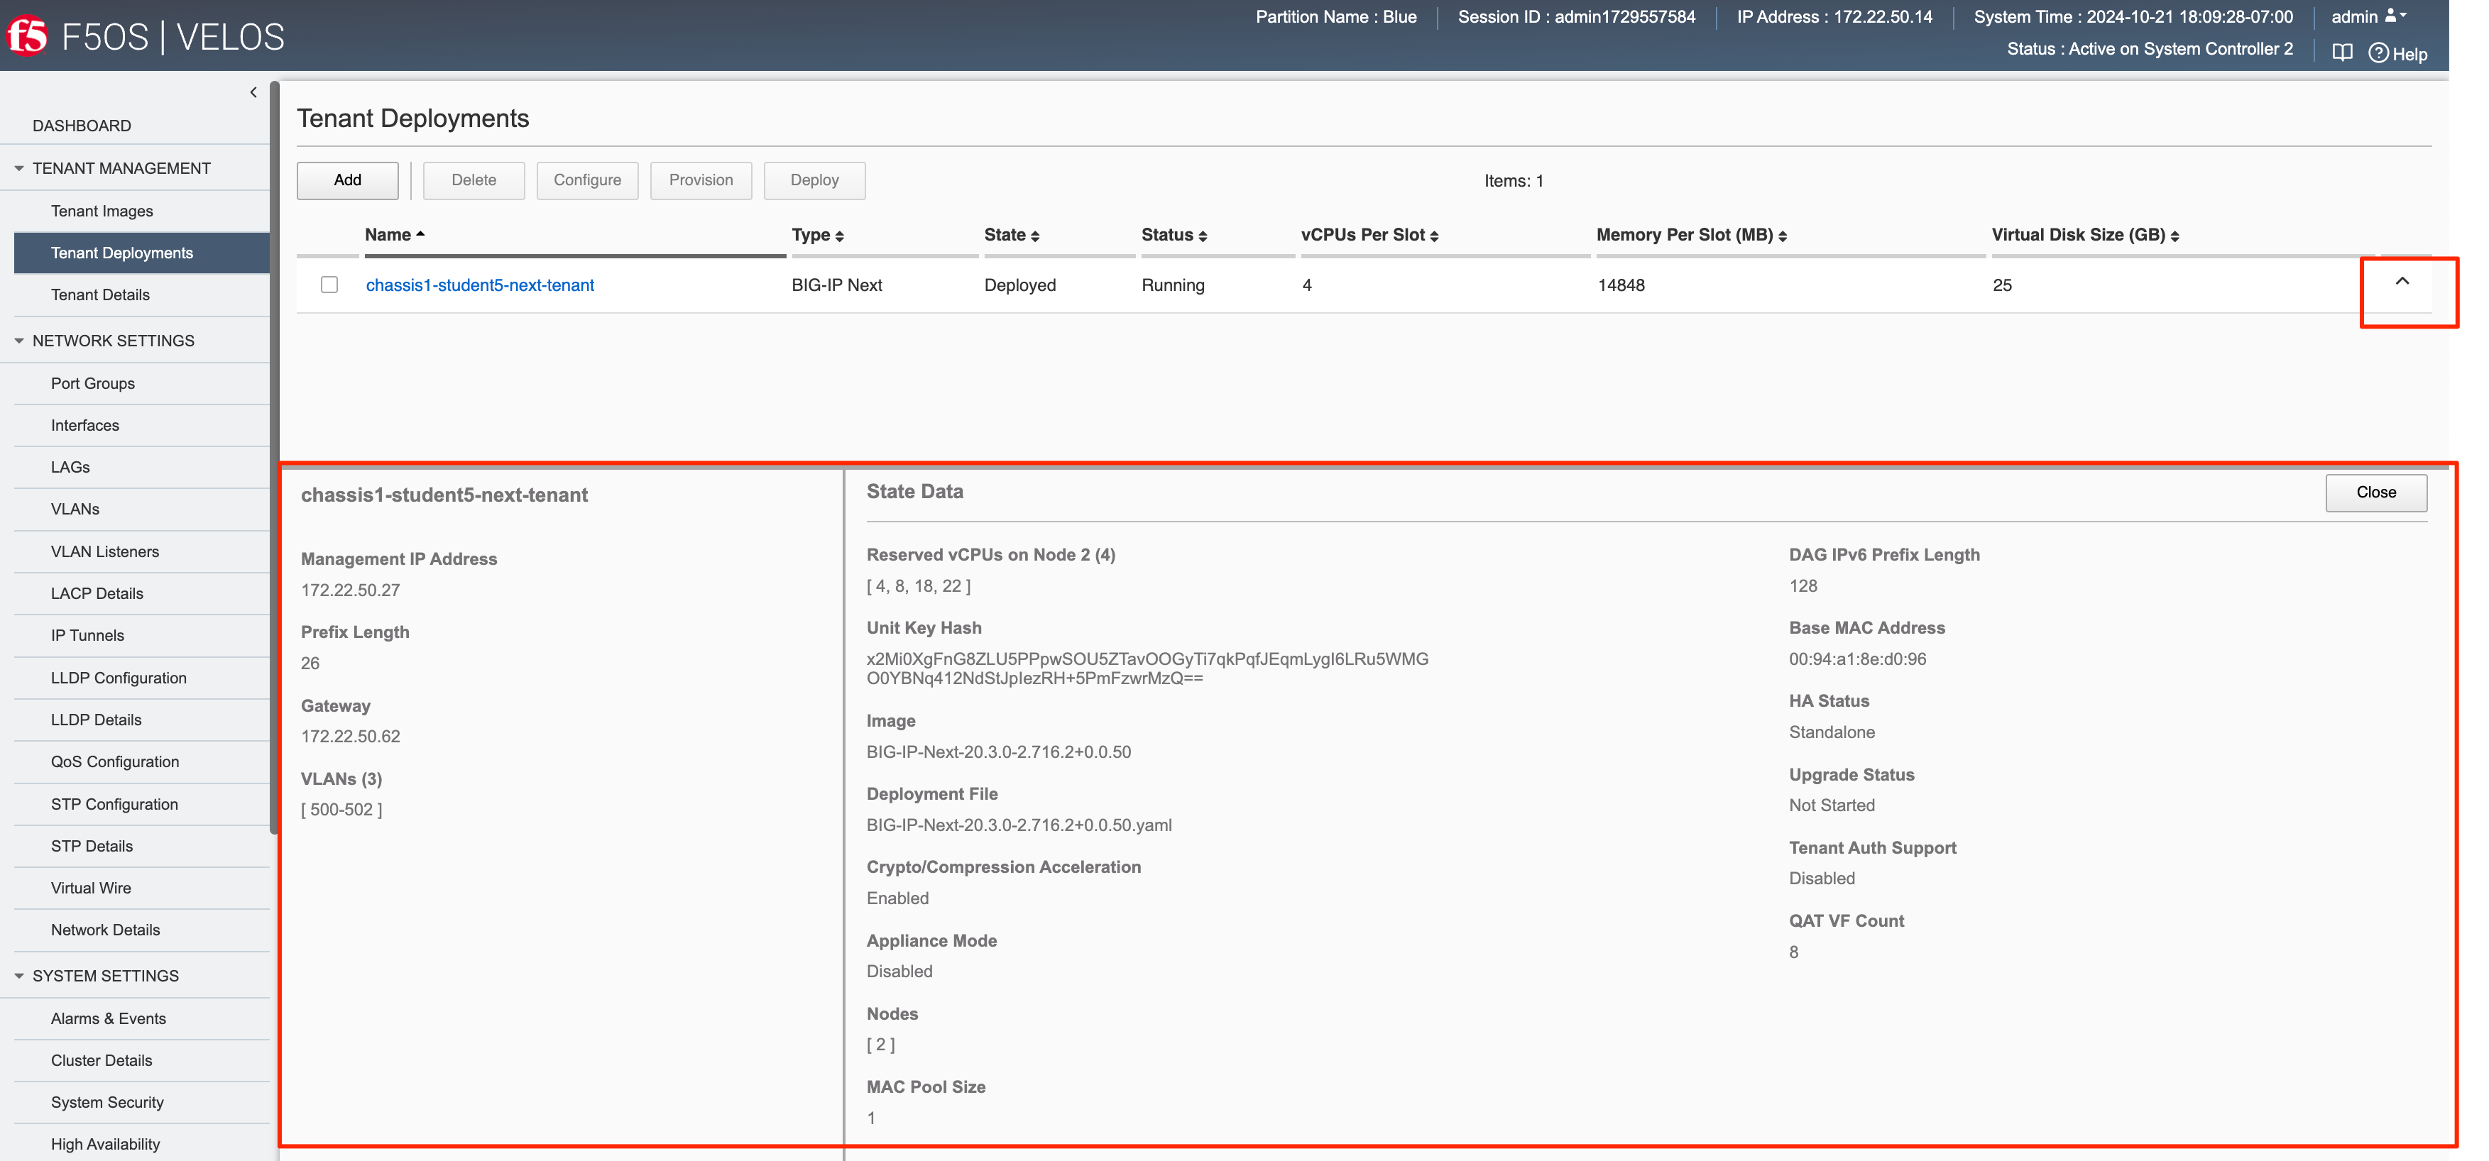Open the documentation book icon
2489x1161 pixels.
pyautogui.click(x=2342, y=53)
